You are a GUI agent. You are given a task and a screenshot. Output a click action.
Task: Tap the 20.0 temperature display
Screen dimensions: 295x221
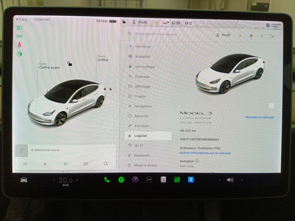[65, 180]
